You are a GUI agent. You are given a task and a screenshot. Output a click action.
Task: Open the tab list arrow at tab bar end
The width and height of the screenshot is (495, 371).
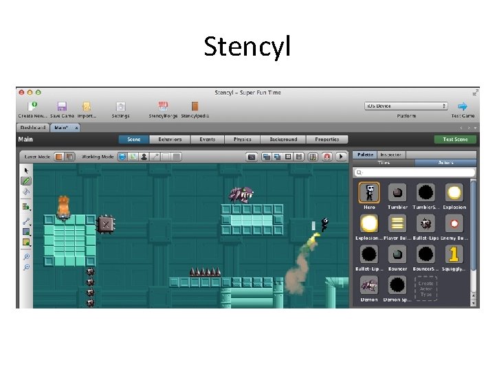click(x=475, y=128)
